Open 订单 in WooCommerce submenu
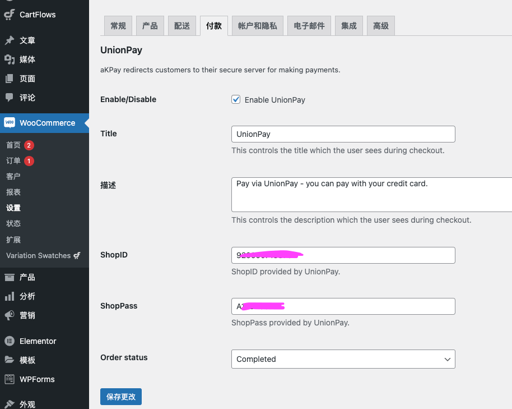The width and height of the screenshot is (512, 409). click(13, 161)
